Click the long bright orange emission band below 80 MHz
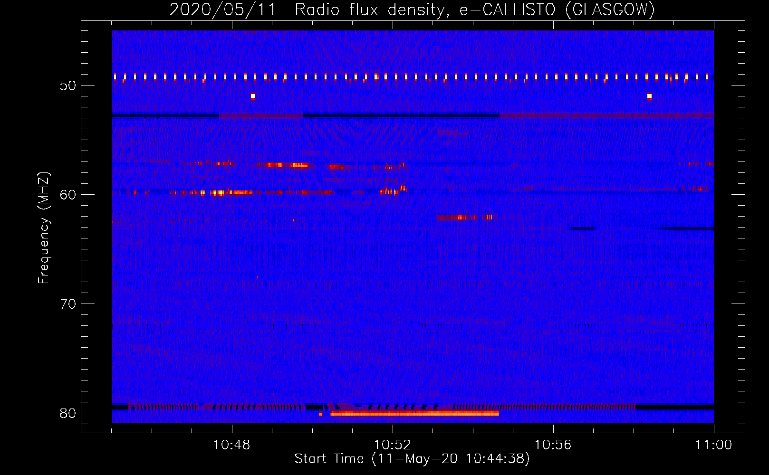This screenshot has width=769, height=475. click(x=414, y=414)
